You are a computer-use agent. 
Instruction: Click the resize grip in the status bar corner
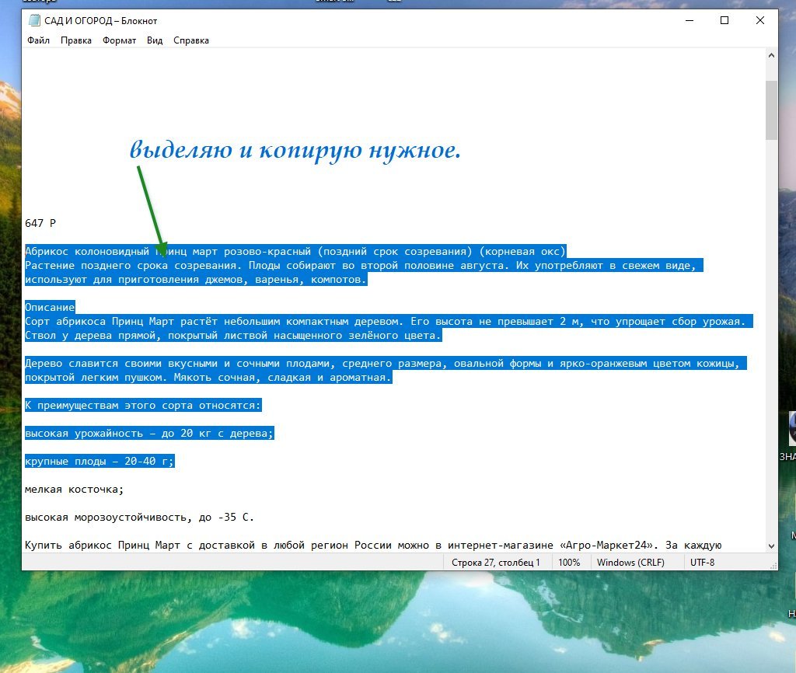(773, 566)
